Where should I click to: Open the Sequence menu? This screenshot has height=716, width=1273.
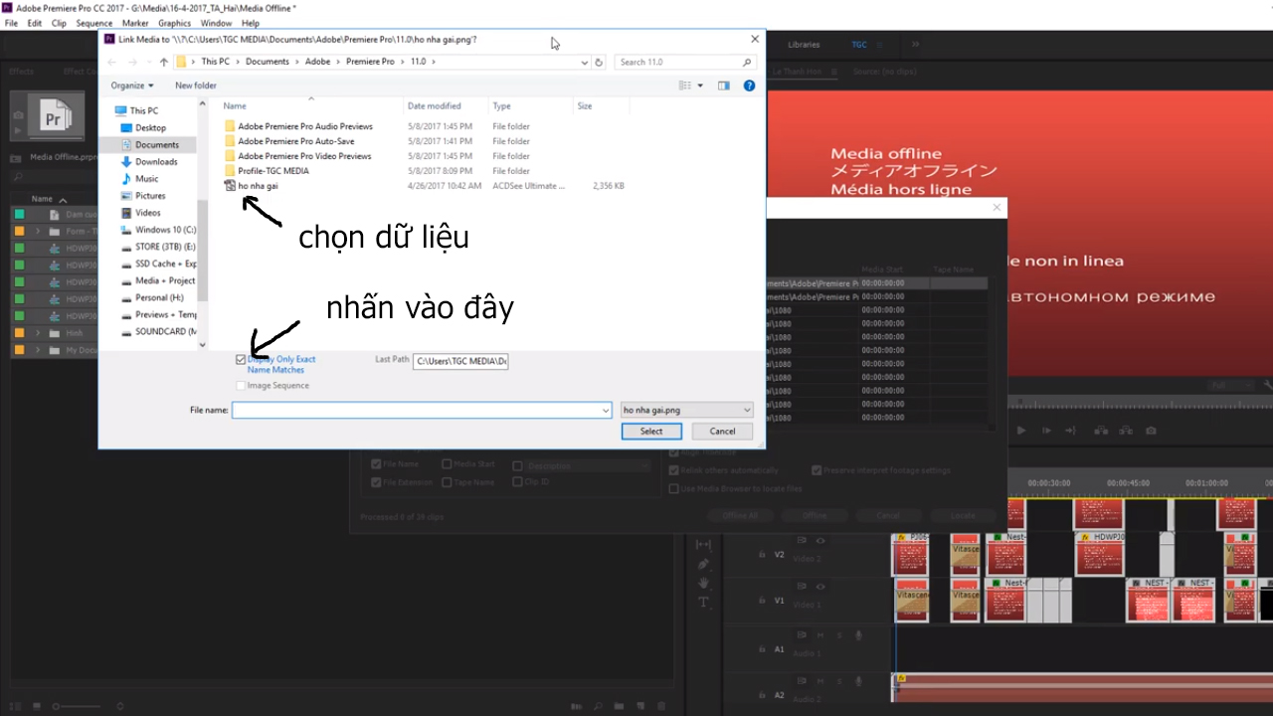[x=94, y=23]
